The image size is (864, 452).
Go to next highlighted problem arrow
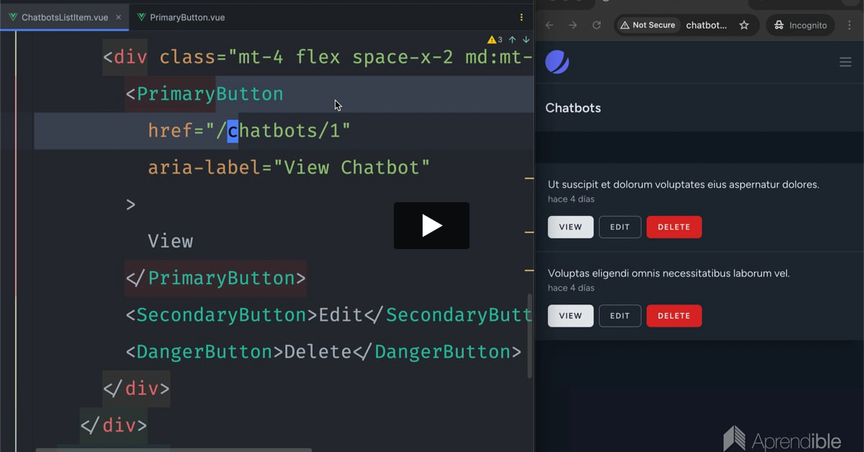[526, 40]
